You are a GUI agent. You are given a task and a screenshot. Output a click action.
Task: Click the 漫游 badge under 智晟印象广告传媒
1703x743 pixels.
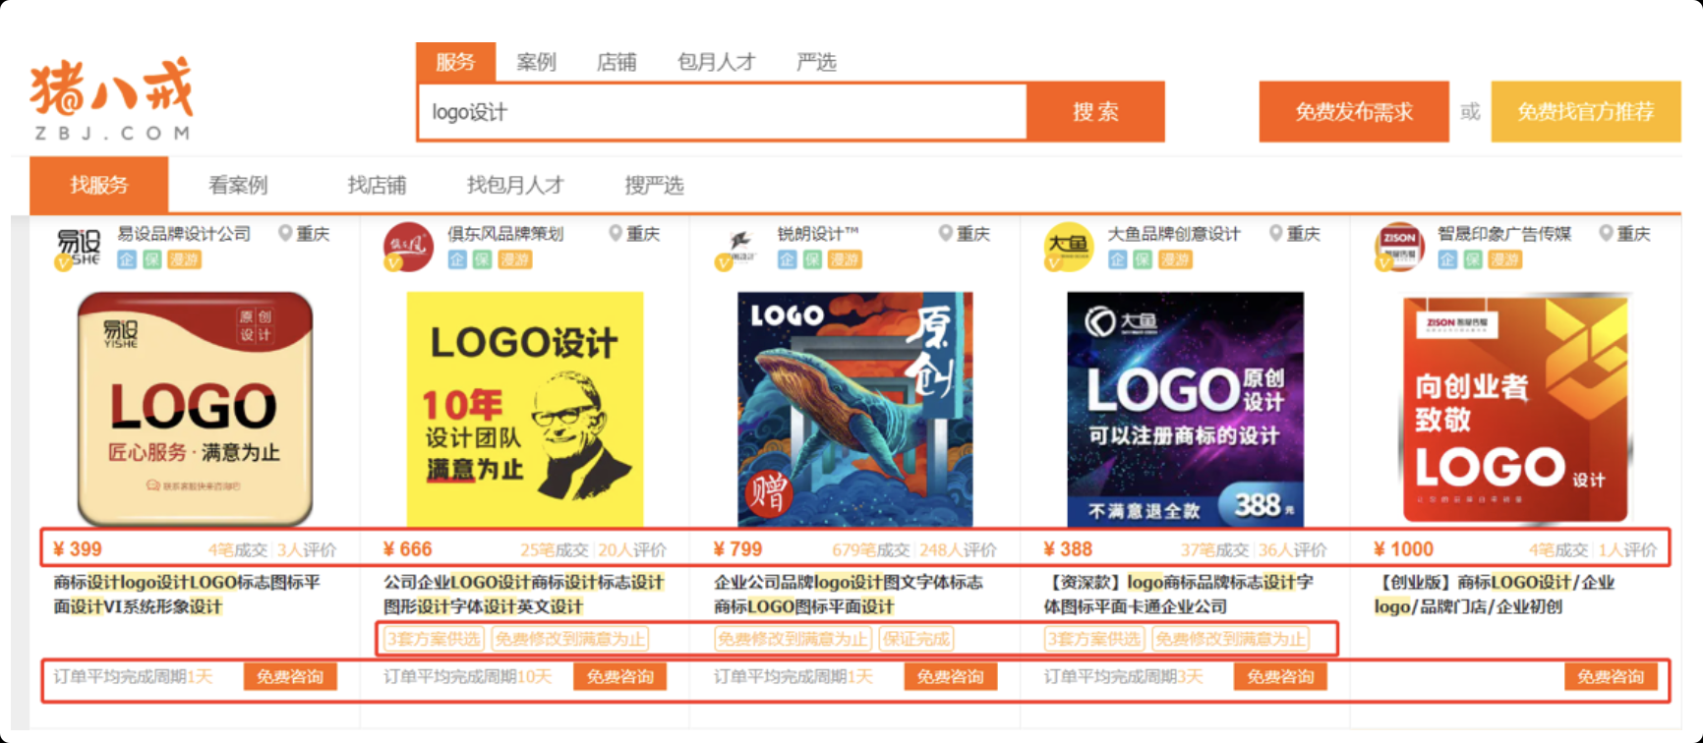[1506, 259]
